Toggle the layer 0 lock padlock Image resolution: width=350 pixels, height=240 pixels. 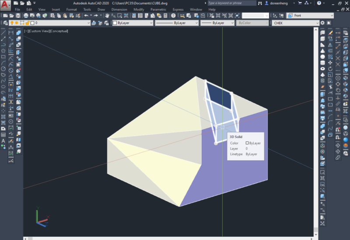point(26,23)
